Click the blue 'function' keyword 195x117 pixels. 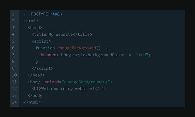pyautogui.click(x=45, y=48)
